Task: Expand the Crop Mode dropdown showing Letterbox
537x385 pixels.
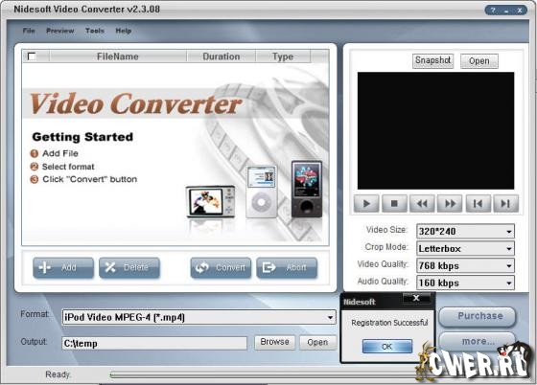Action: coord(465,249)
